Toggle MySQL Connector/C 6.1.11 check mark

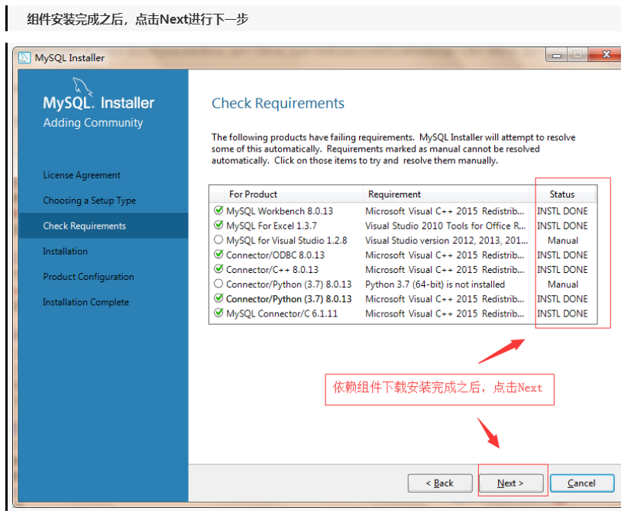point(218,313)
